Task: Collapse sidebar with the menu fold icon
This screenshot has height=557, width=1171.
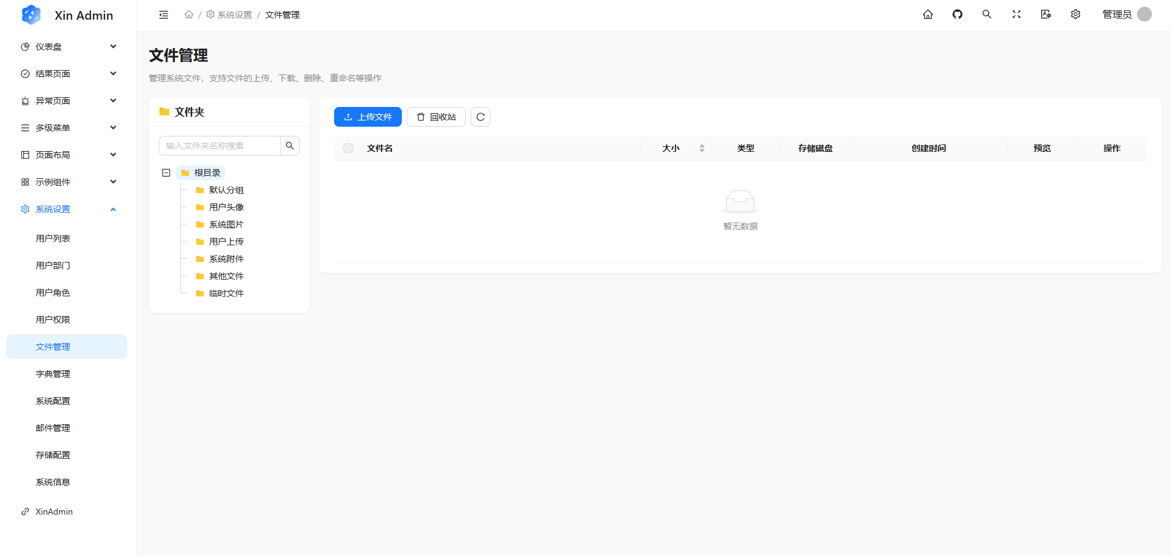Action: click(x=164, y=15)
